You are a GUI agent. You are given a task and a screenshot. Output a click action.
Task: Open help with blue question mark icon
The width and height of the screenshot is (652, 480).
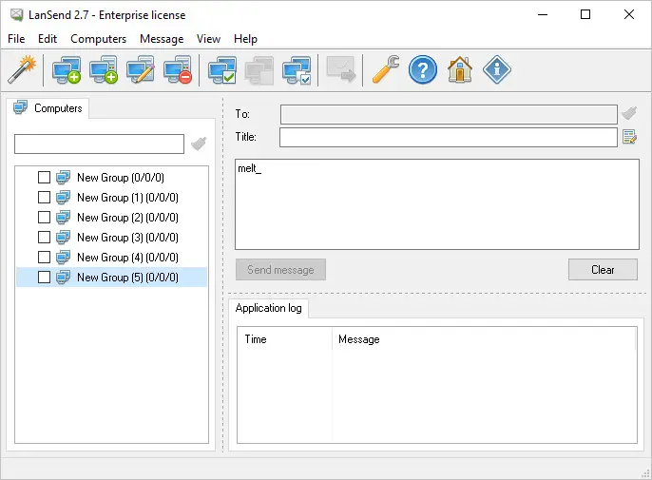(422, 69)
